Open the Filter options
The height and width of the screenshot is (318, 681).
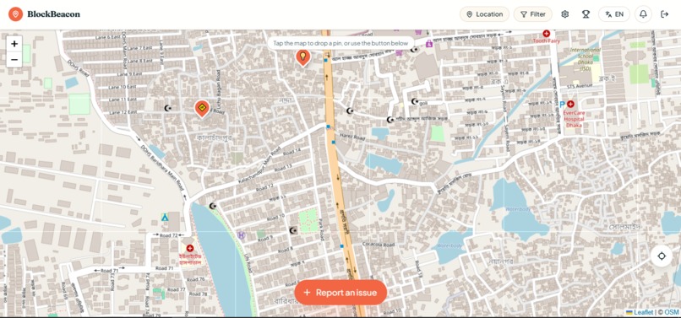click(533, 14)
